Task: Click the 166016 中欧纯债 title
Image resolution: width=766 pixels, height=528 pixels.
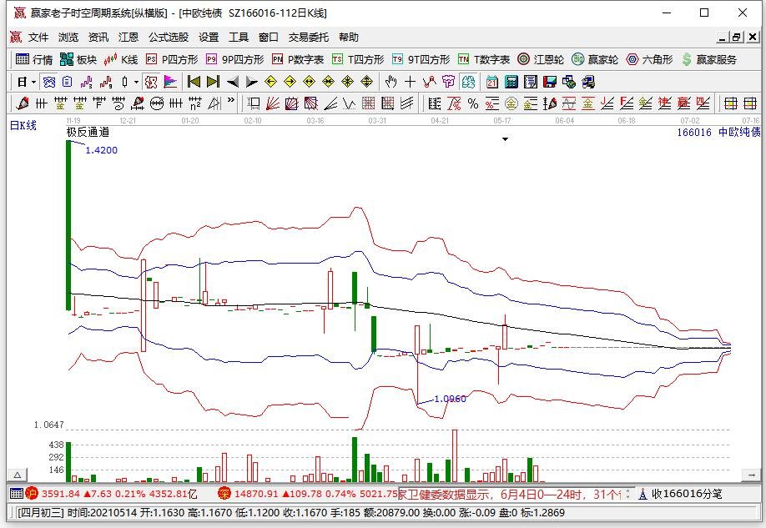Action: (x=718, y=132)
